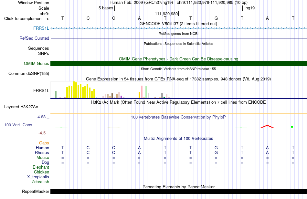Viewport: 307px width, 199px height.
Task: Click the Multiz Alignments of 100 Vertebrates title
Action: 178,139
